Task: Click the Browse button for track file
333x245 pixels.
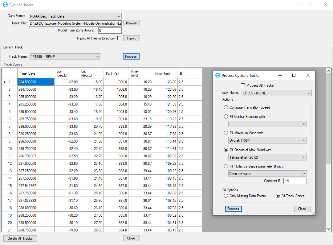Action: (x=131, y=23)
